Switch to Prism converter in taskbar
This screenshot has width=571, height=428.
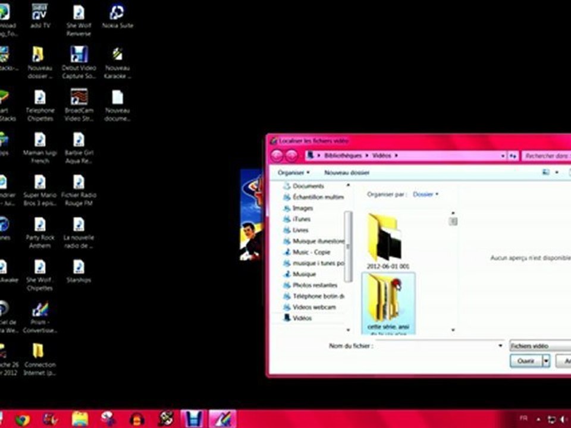click(222, 419)
